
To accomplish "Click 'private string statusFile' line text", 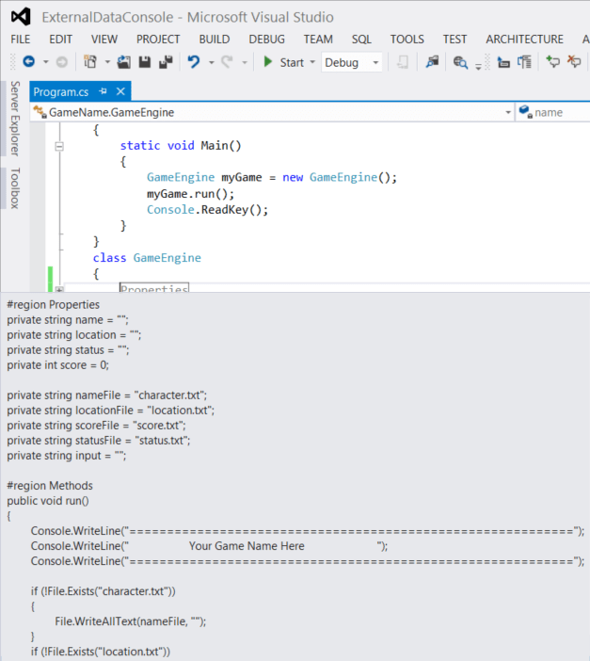I will tap(99, 441).
